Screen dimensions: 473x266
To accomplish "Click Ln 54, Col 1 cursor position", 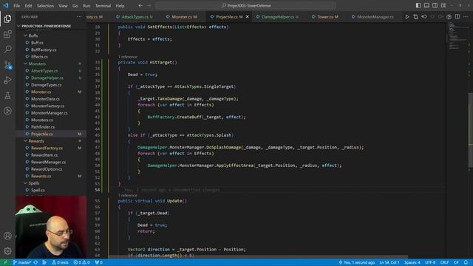I will (389, 262).
